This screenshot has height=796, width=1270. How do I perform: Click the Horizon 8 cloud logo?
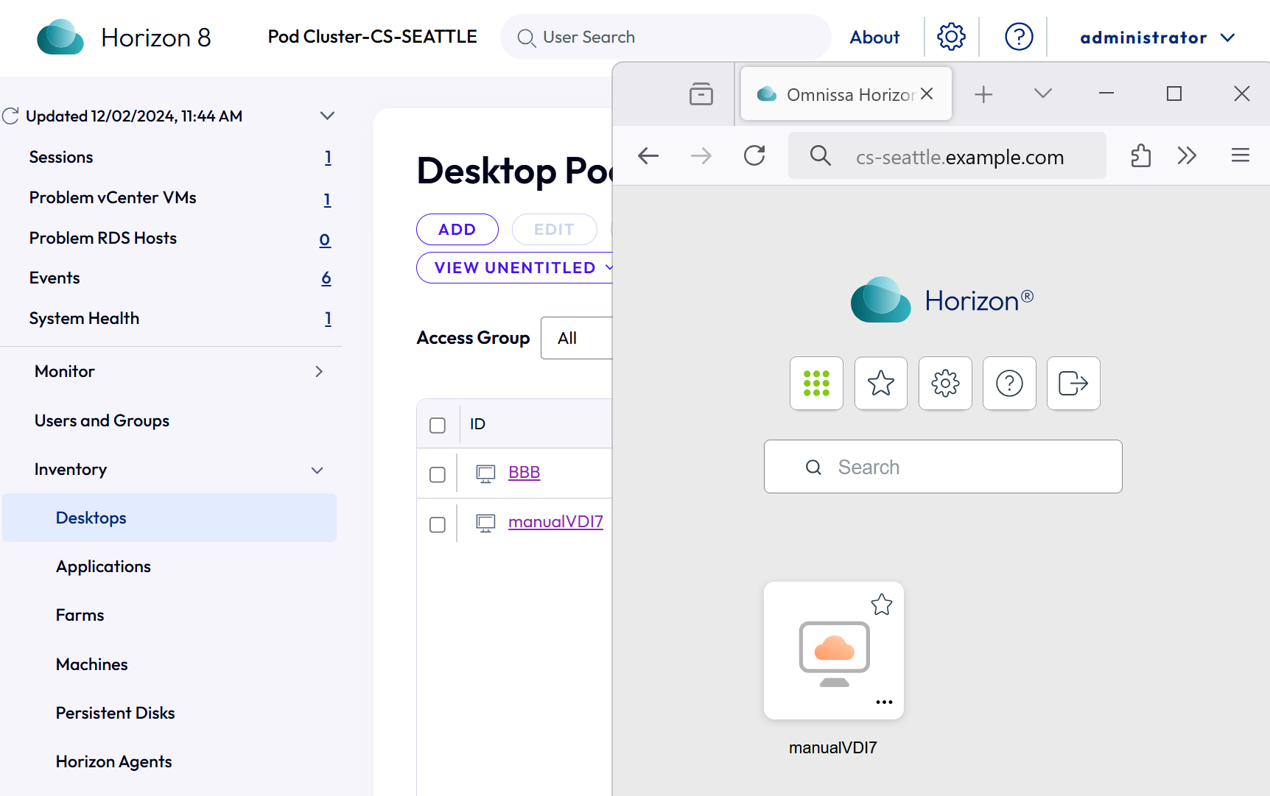pyautogui.click(x=60, y=37)
